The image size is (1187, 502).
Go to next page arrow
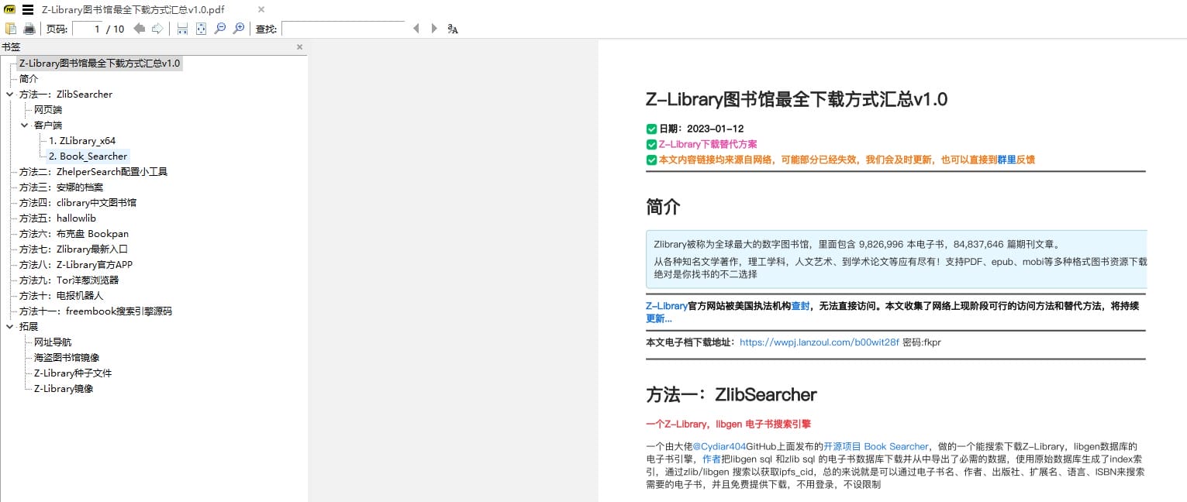pyautogui.click(x=157, y=29)
